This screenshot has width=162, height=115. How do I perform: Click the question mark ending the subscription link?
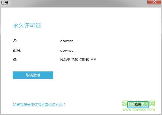(x=64, y=105)
